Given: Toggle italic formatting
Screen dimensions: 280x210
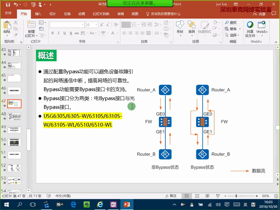Looking at the screenshot, I should pos(58,32).
